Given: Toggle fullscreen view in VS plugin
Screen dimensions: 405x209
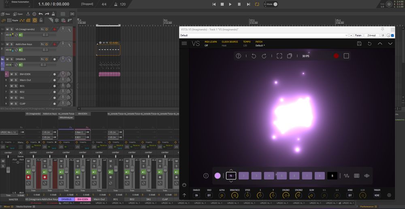Looking at the screenshot, I should pos(279,56).
